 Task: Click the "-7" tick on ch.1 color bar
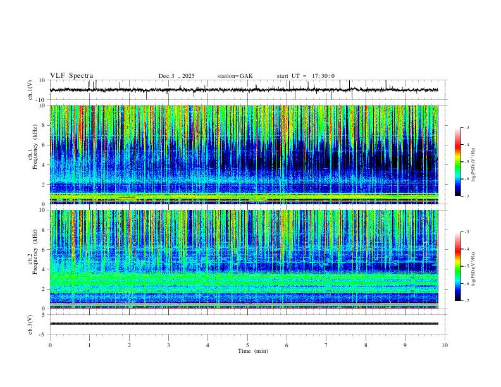(466, 196)
